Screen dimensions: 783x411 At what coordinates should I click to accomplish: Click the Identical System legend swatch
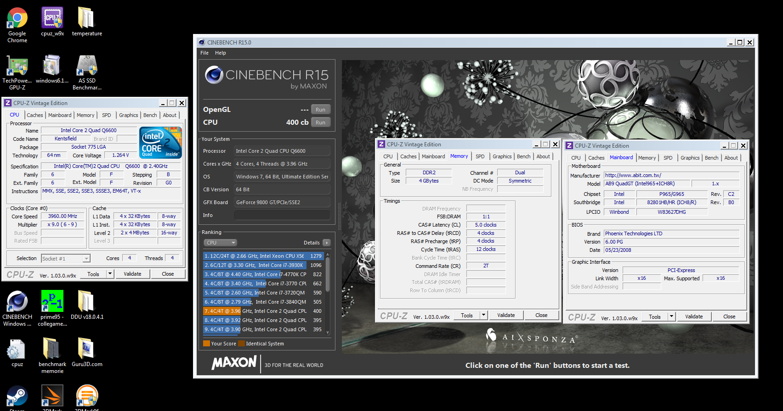(x=241, y=344)
